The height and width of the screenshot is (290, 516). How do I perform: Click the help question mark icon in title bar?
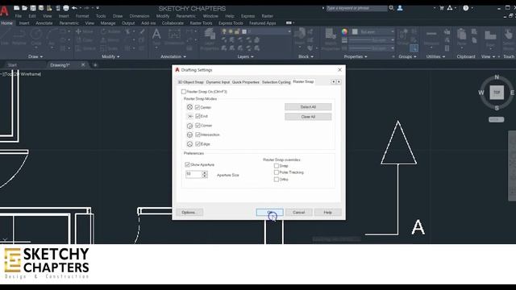point(466,8)
